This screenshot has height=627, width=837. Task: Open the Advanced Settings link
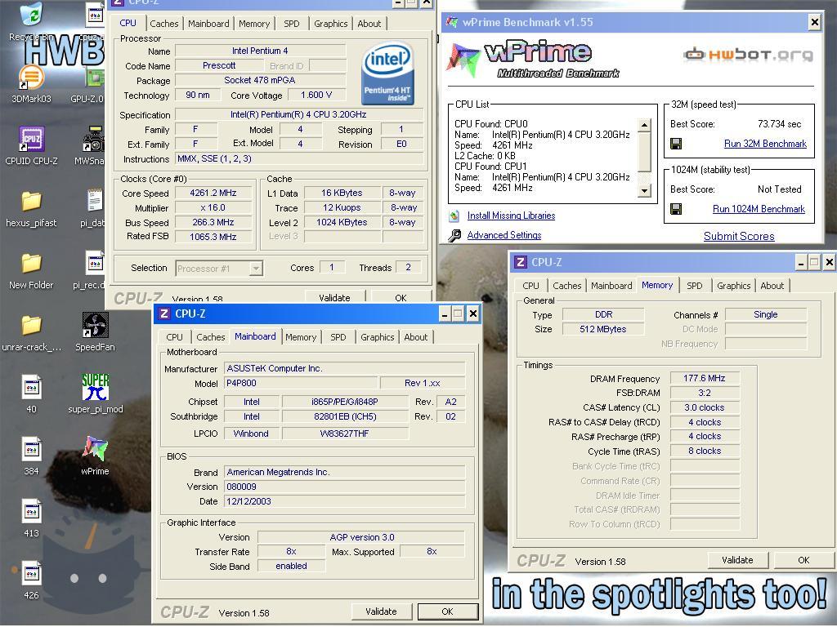click(504, 235)
